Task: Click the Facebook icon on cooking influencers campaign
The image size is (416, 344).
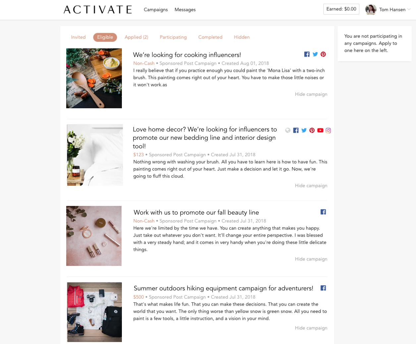Action: point(307,54)
